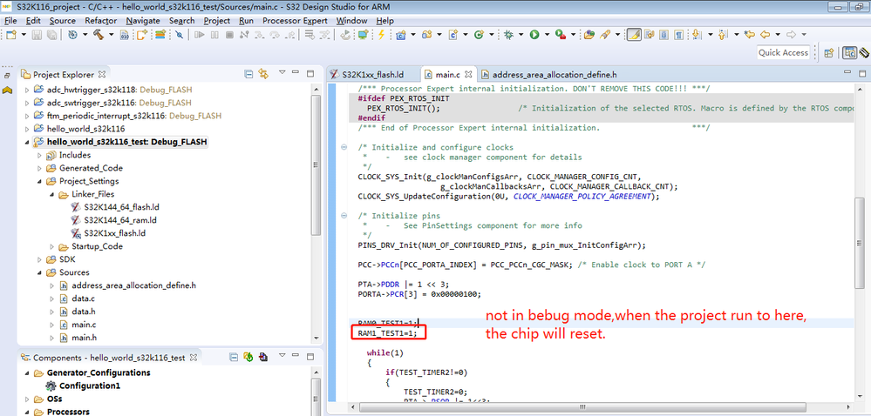Click the Save All icon
Screen dimensions: 871x416
point(51,35)
